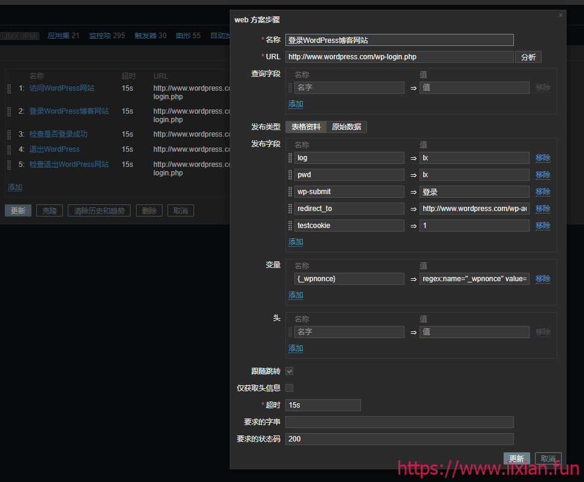Click the 删除 delete button
584x482 pixels.
tap(149, 210)
